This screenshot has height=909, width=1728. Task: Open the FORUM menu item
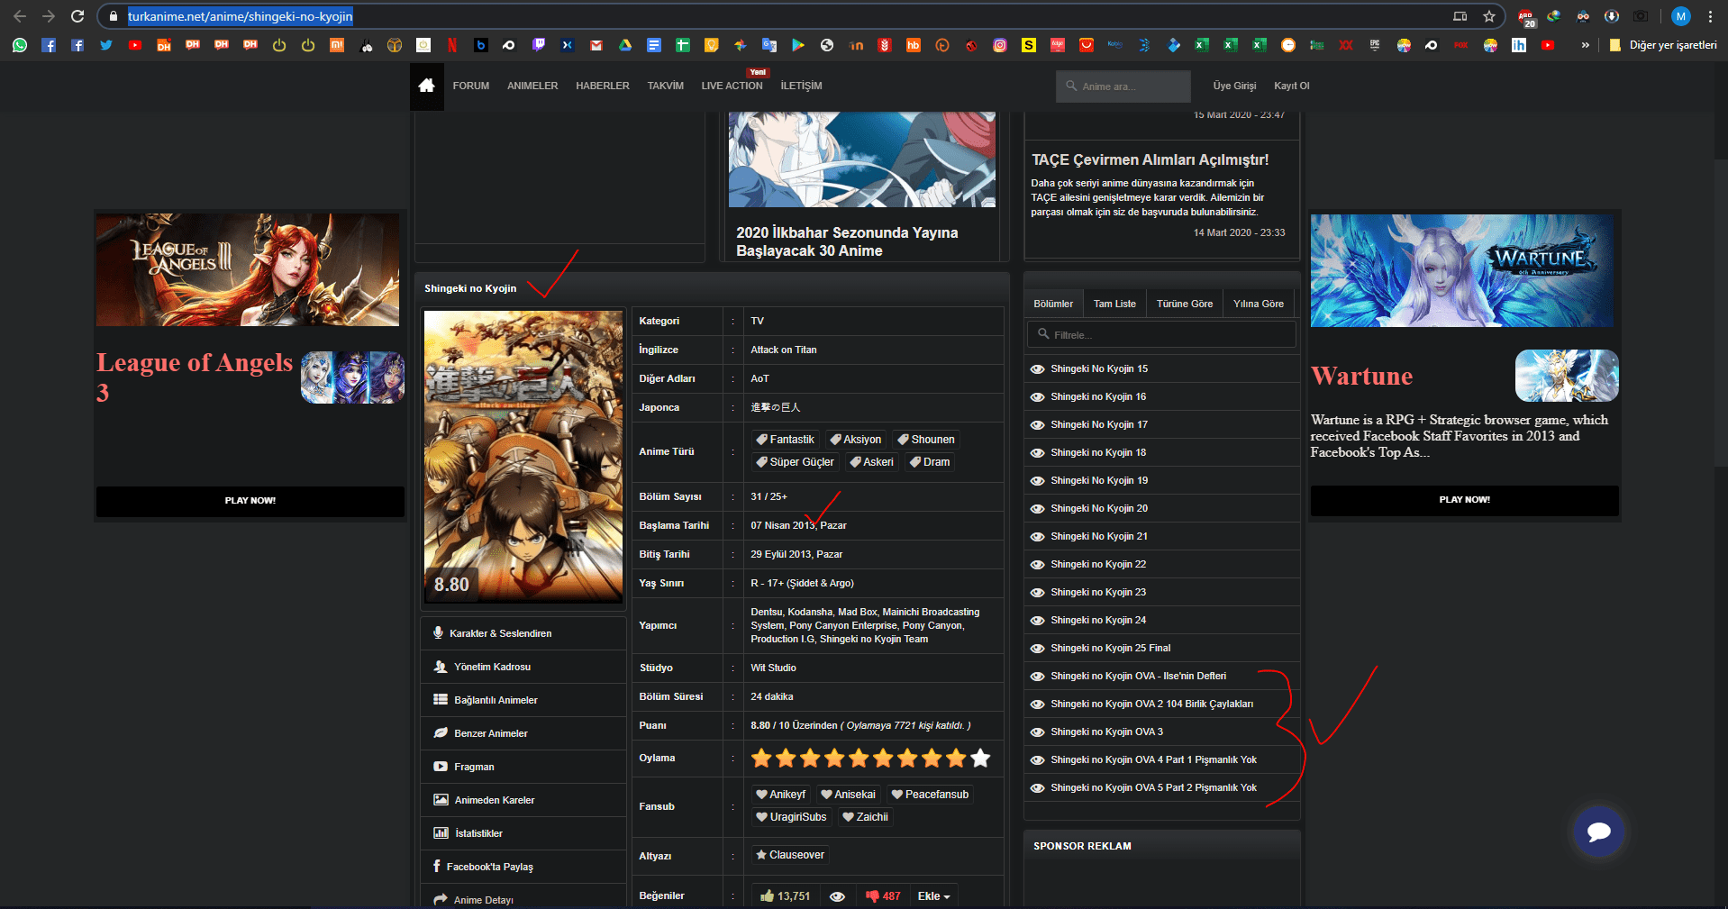point(471,86)
